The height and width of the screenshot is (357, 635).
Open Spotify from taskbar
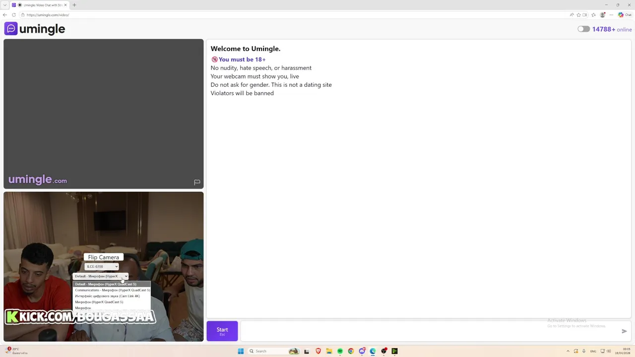340,351
